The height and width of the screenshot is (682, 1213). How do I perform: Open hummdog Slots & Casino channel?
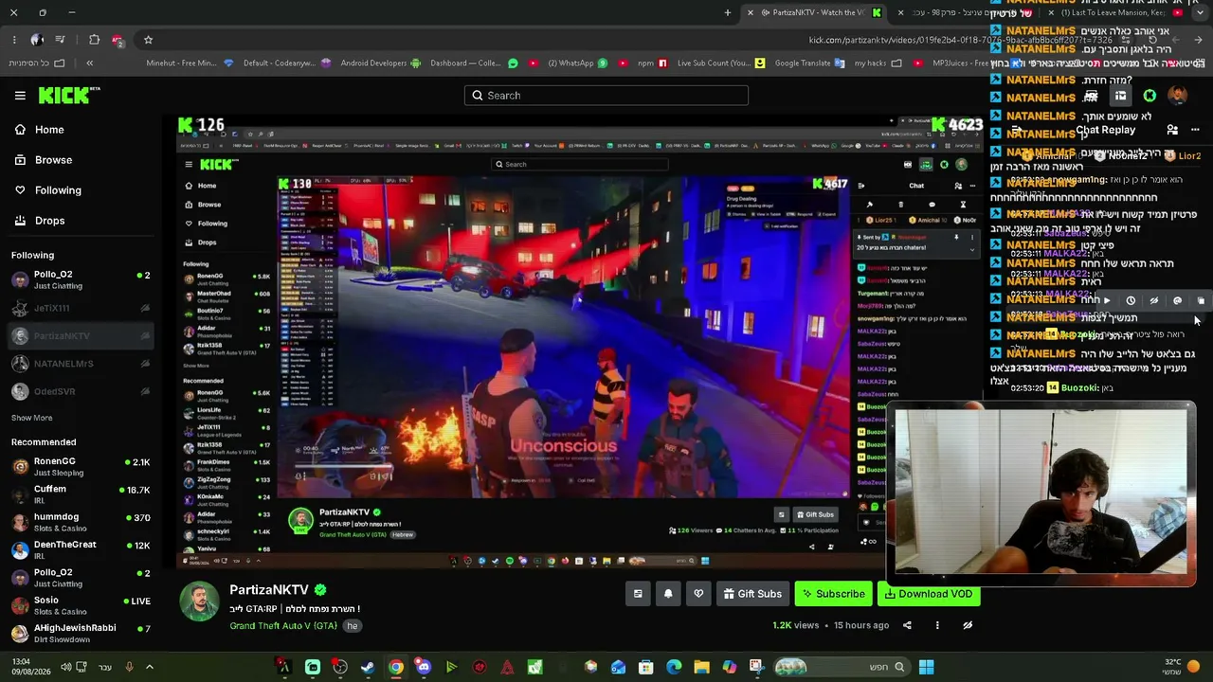click(x=80, y=523)
